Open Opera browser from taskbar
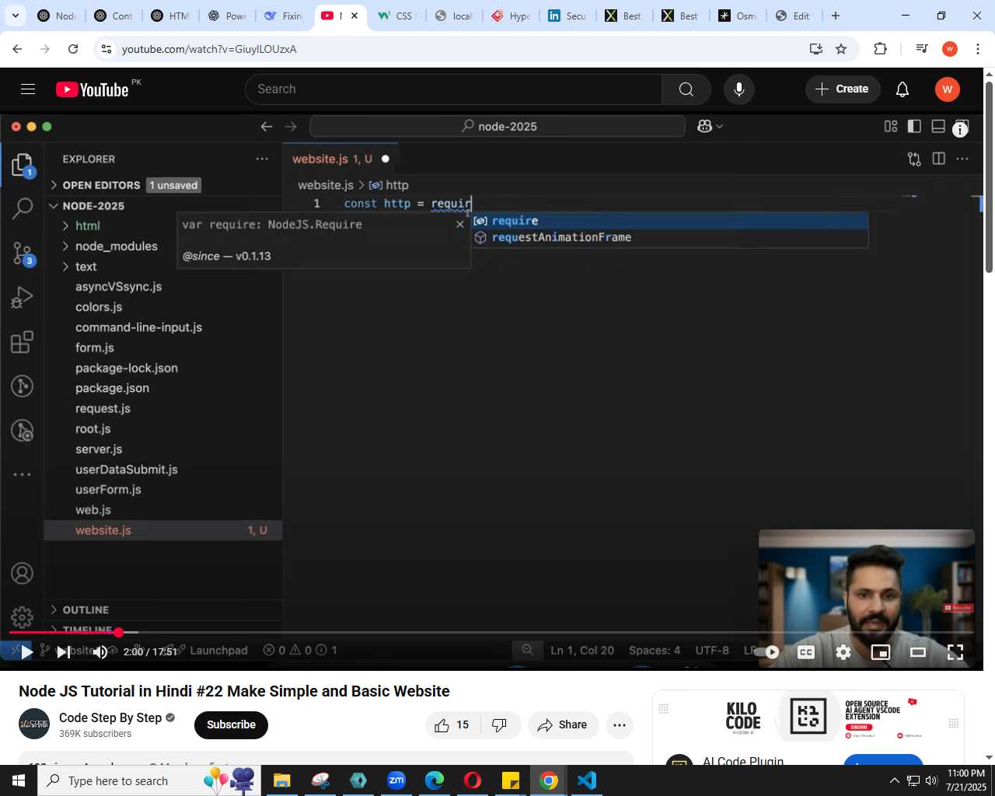The height and width of the screenshot is (796, 995). 473,780
